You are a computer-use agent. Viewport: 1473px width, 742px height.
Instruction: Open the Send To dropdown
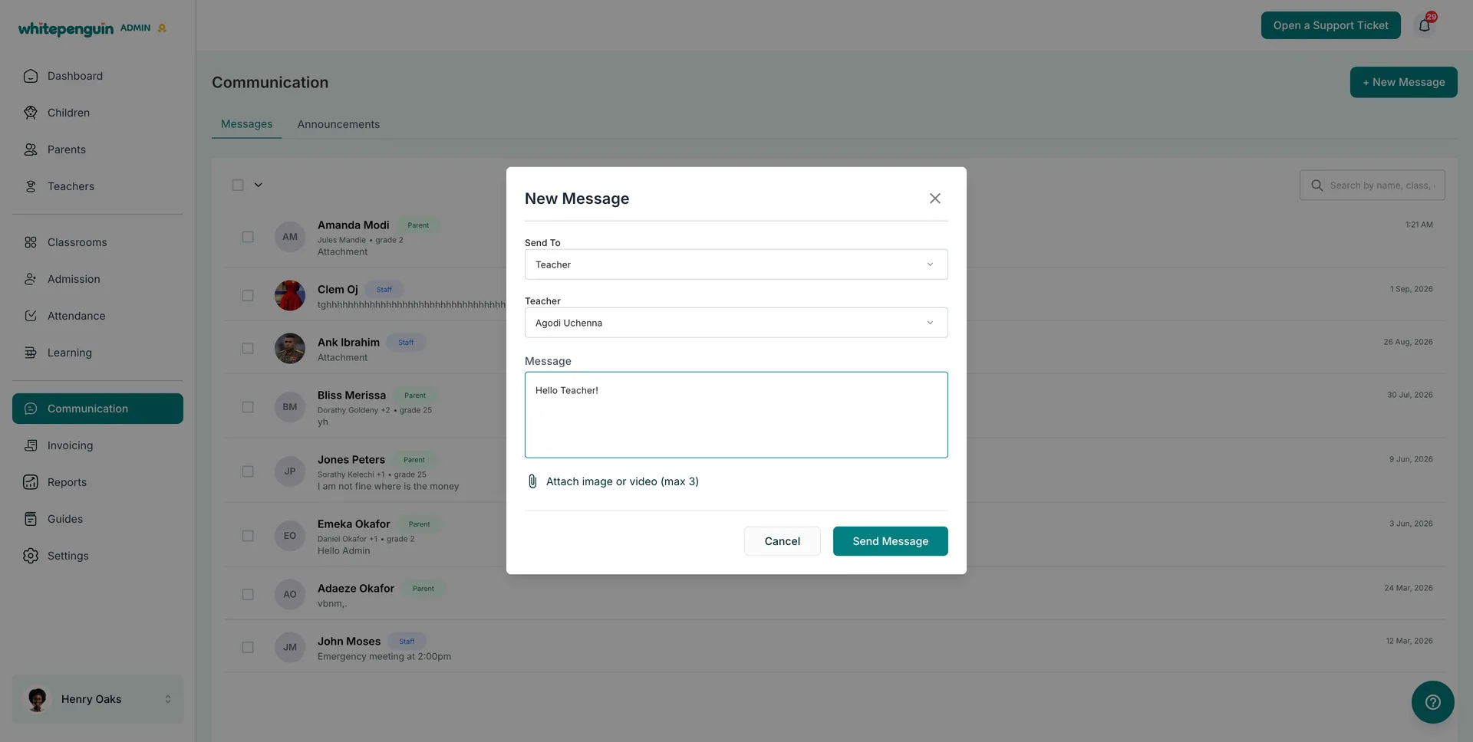pyautogui.click(x=736, y=264)
